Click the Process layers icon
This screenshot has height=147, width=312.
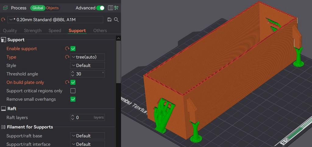pyautogui.click(x=5, y=8)
